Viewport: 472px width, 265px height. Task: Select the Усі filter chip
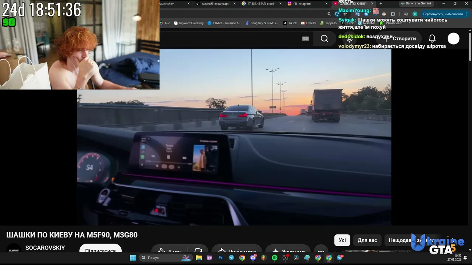tap(342, 240)
